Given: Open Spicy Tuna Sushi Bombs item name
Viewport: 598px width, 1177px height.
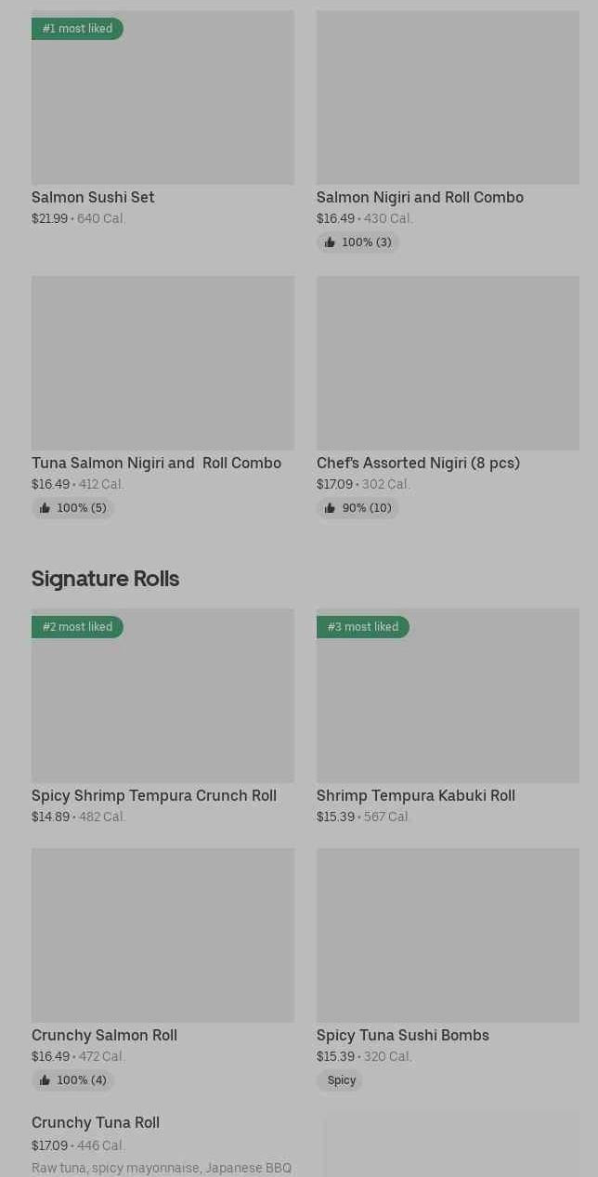Looking at the screenshot, I should 402,1035.
